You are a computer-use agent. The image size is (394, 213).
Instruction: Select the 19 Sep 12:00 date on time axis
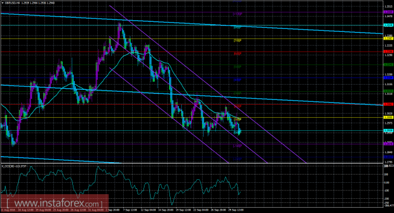point(183,209)
